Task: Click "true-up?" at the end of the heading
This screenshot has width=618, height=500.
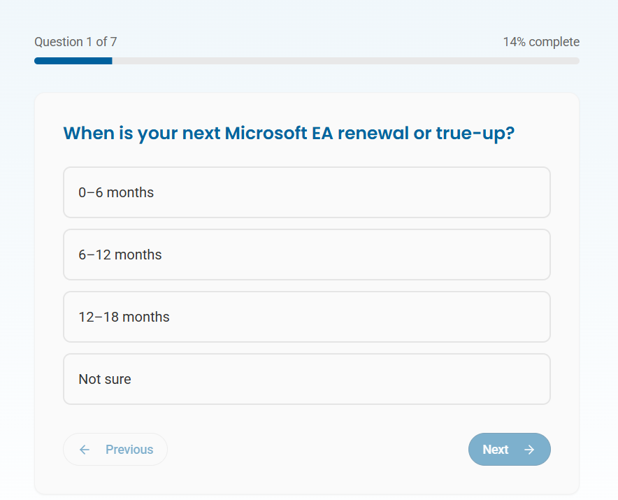Action: pyautogui.click(x=475, y=133)
